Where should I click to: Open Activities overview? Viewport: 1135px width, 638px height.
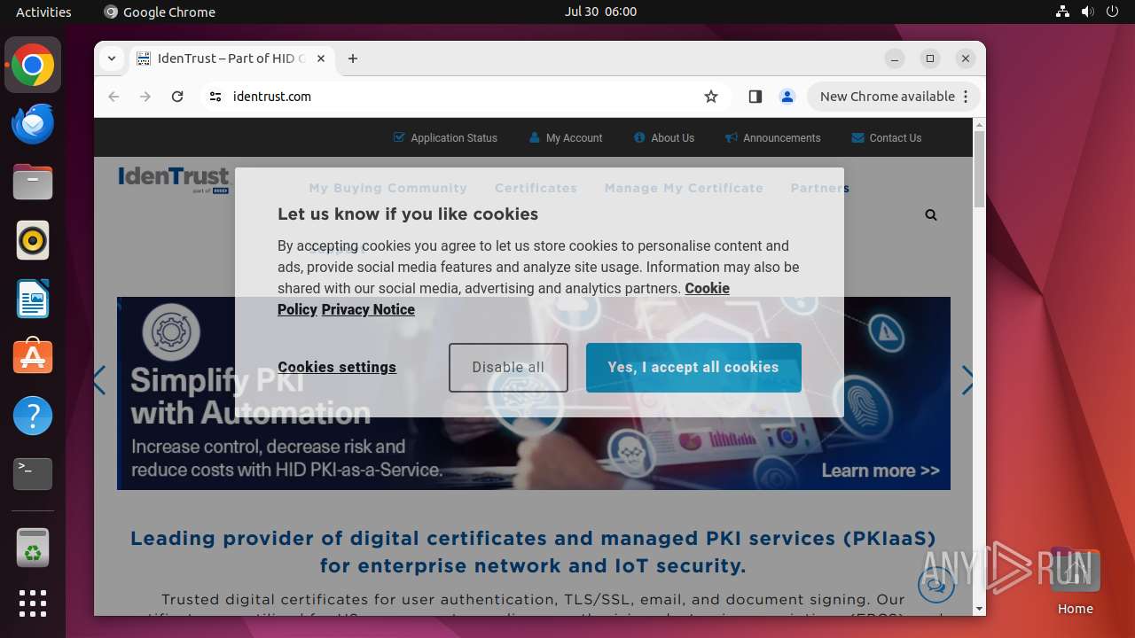pyautogui.click(x=43, y=12)
